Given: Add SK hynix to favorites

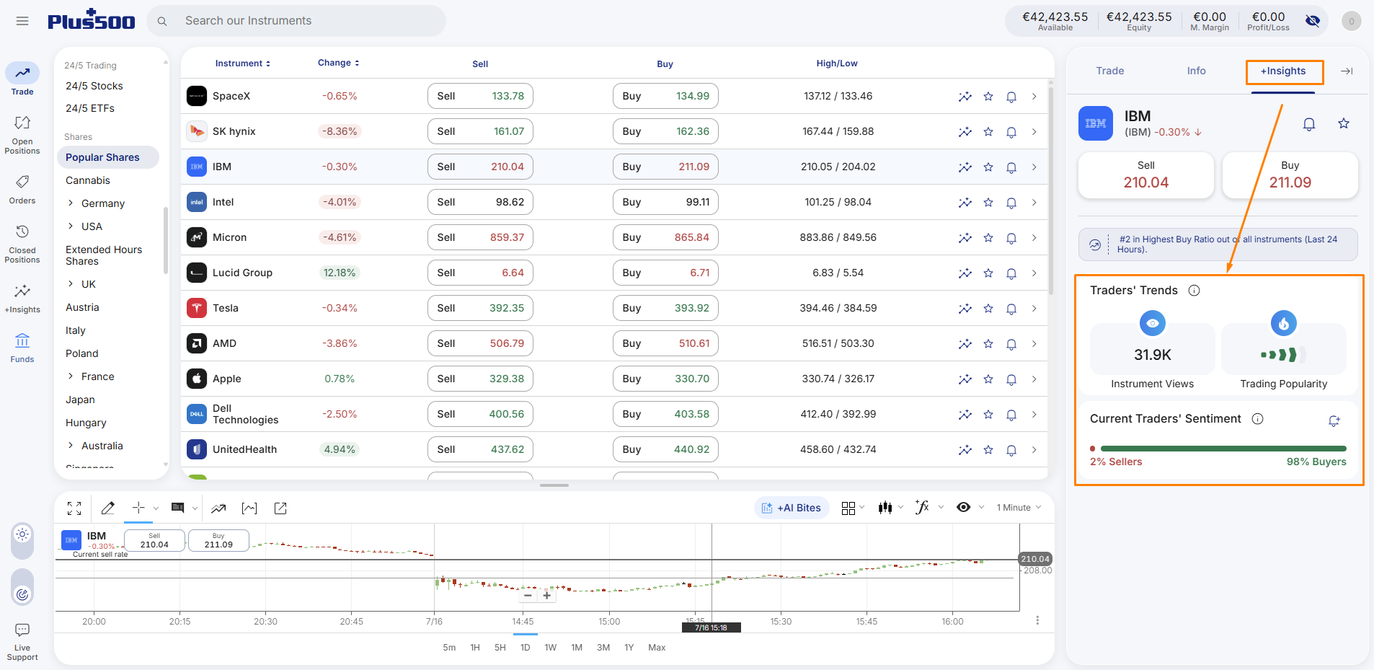Looking at the screenshot, I should [x=988, y=132].
